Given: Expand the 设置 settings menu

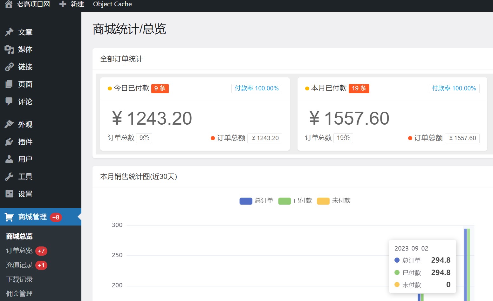Looking at the screenshot, I should pyautogui.click(x=25, y=194).
